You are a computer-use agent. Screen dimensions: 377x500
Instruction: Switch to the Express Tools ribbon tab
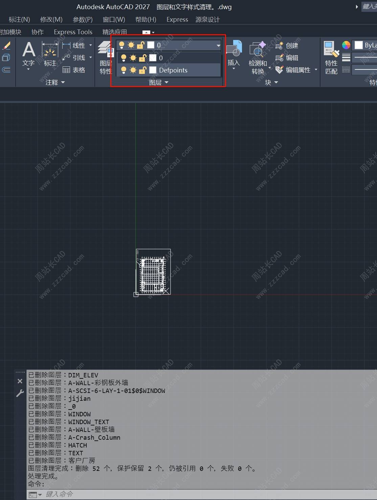point(73,32)
